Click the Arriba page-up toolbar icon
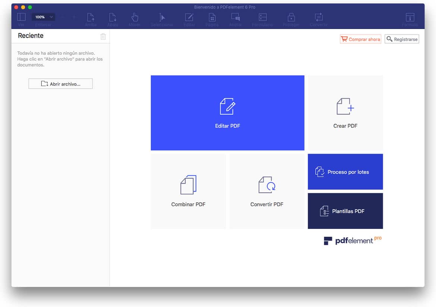This screenshot has height=307, width=436. [91, 17]
